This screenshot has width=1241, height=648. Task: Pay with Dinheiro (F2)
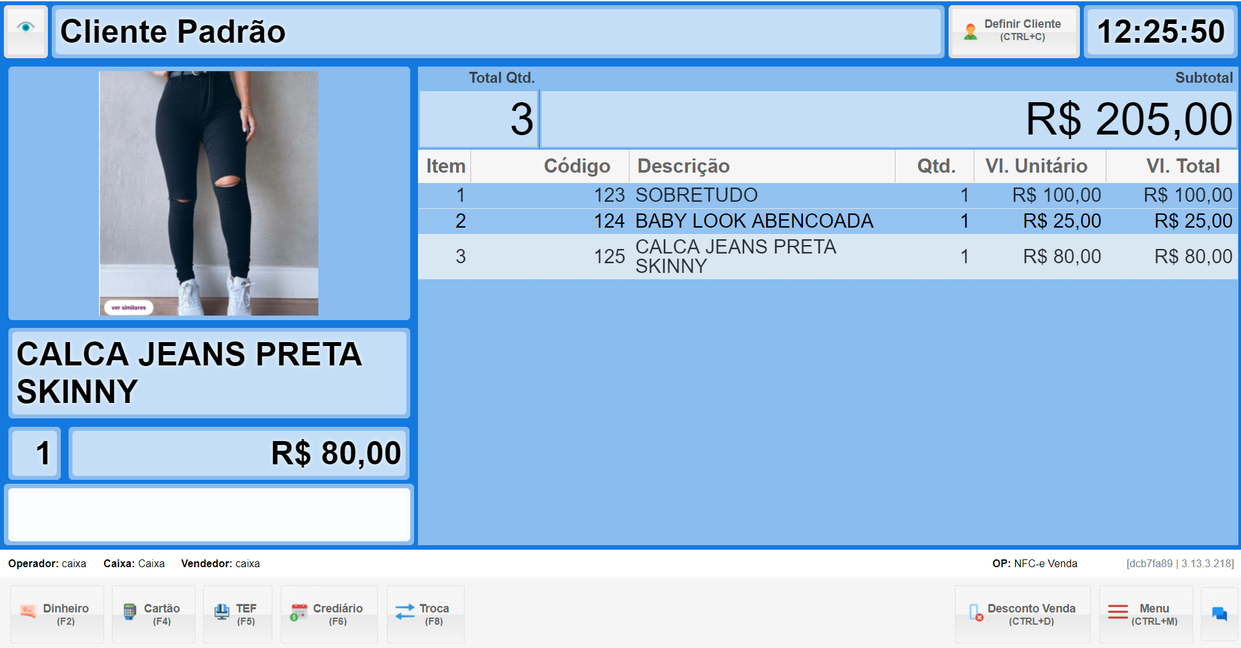coord(57,614)
